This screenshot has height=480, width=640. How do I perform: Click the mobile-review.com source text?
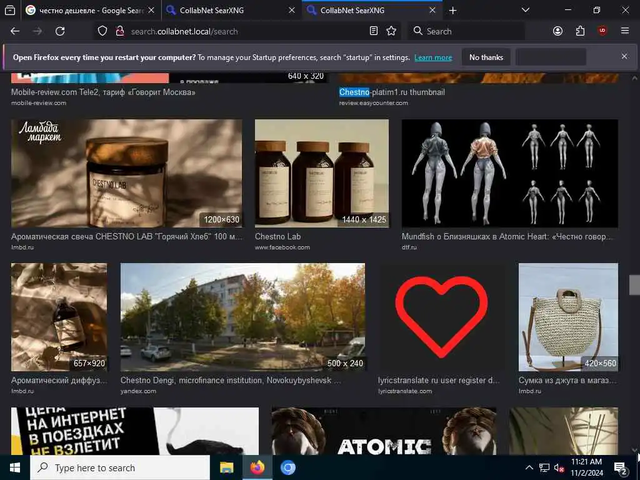(39, 103)
